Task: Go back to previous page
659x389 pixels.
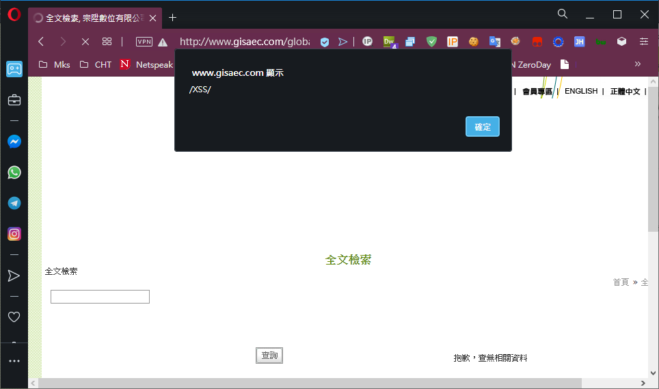Action: pyautogui.click(x=41, y=42)
